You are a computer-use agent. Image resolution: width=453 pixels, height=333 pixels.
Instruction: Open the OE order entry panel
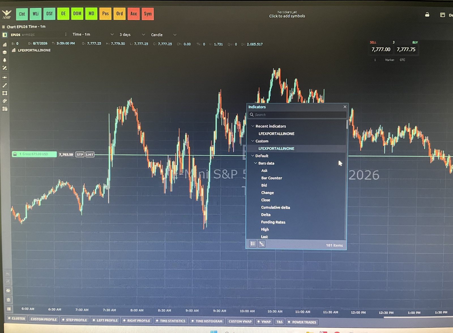pyautogui.click(x=63, y=14)
